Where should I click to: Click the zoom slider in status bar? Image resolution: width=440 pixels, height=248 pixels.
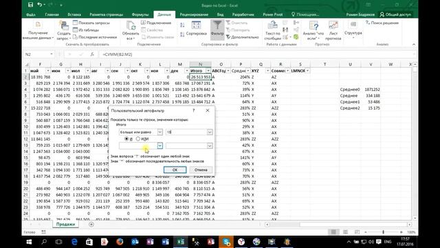coord(384,232)
